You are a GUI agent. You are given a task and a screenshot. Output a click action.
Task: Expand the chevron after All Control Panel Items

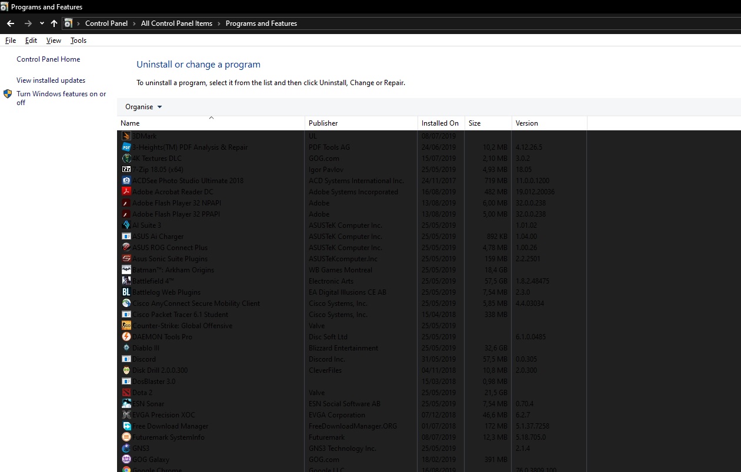pyautogui.click(x=219, y=23)
